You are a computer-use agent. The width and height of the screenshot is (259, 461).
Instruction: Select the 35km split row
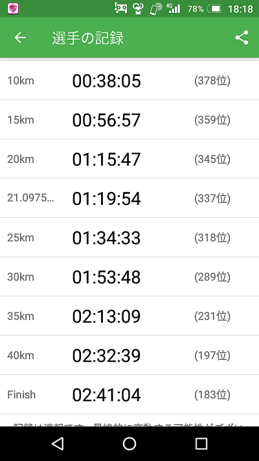point(129,316)
